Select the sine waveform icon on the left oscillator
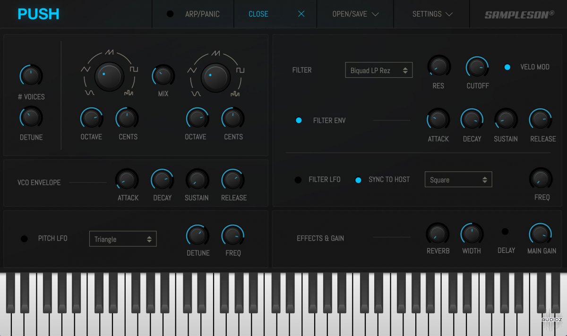 click(x=89, y=93)
